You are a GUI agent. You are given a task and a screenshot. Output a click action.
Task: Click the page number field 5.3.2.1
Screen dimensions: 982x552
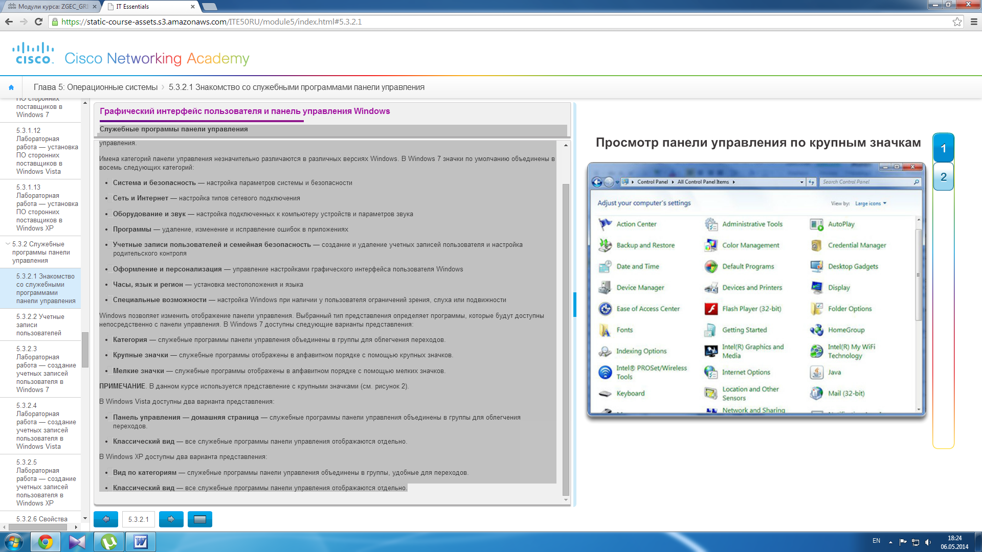[x=139, y=519]
